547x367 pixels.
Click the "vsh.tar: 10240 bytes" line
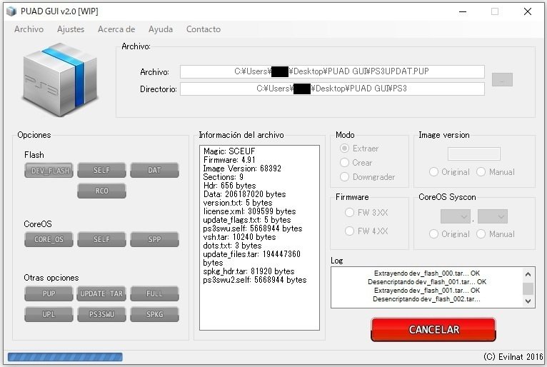click(239, 237)
